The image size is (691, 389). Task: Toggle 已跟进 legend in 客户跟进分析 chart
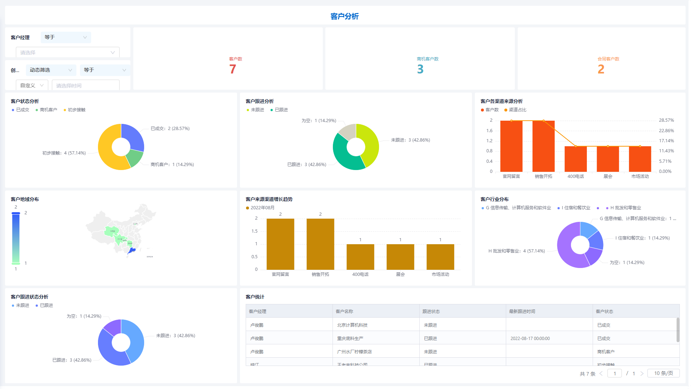point(279,110)
